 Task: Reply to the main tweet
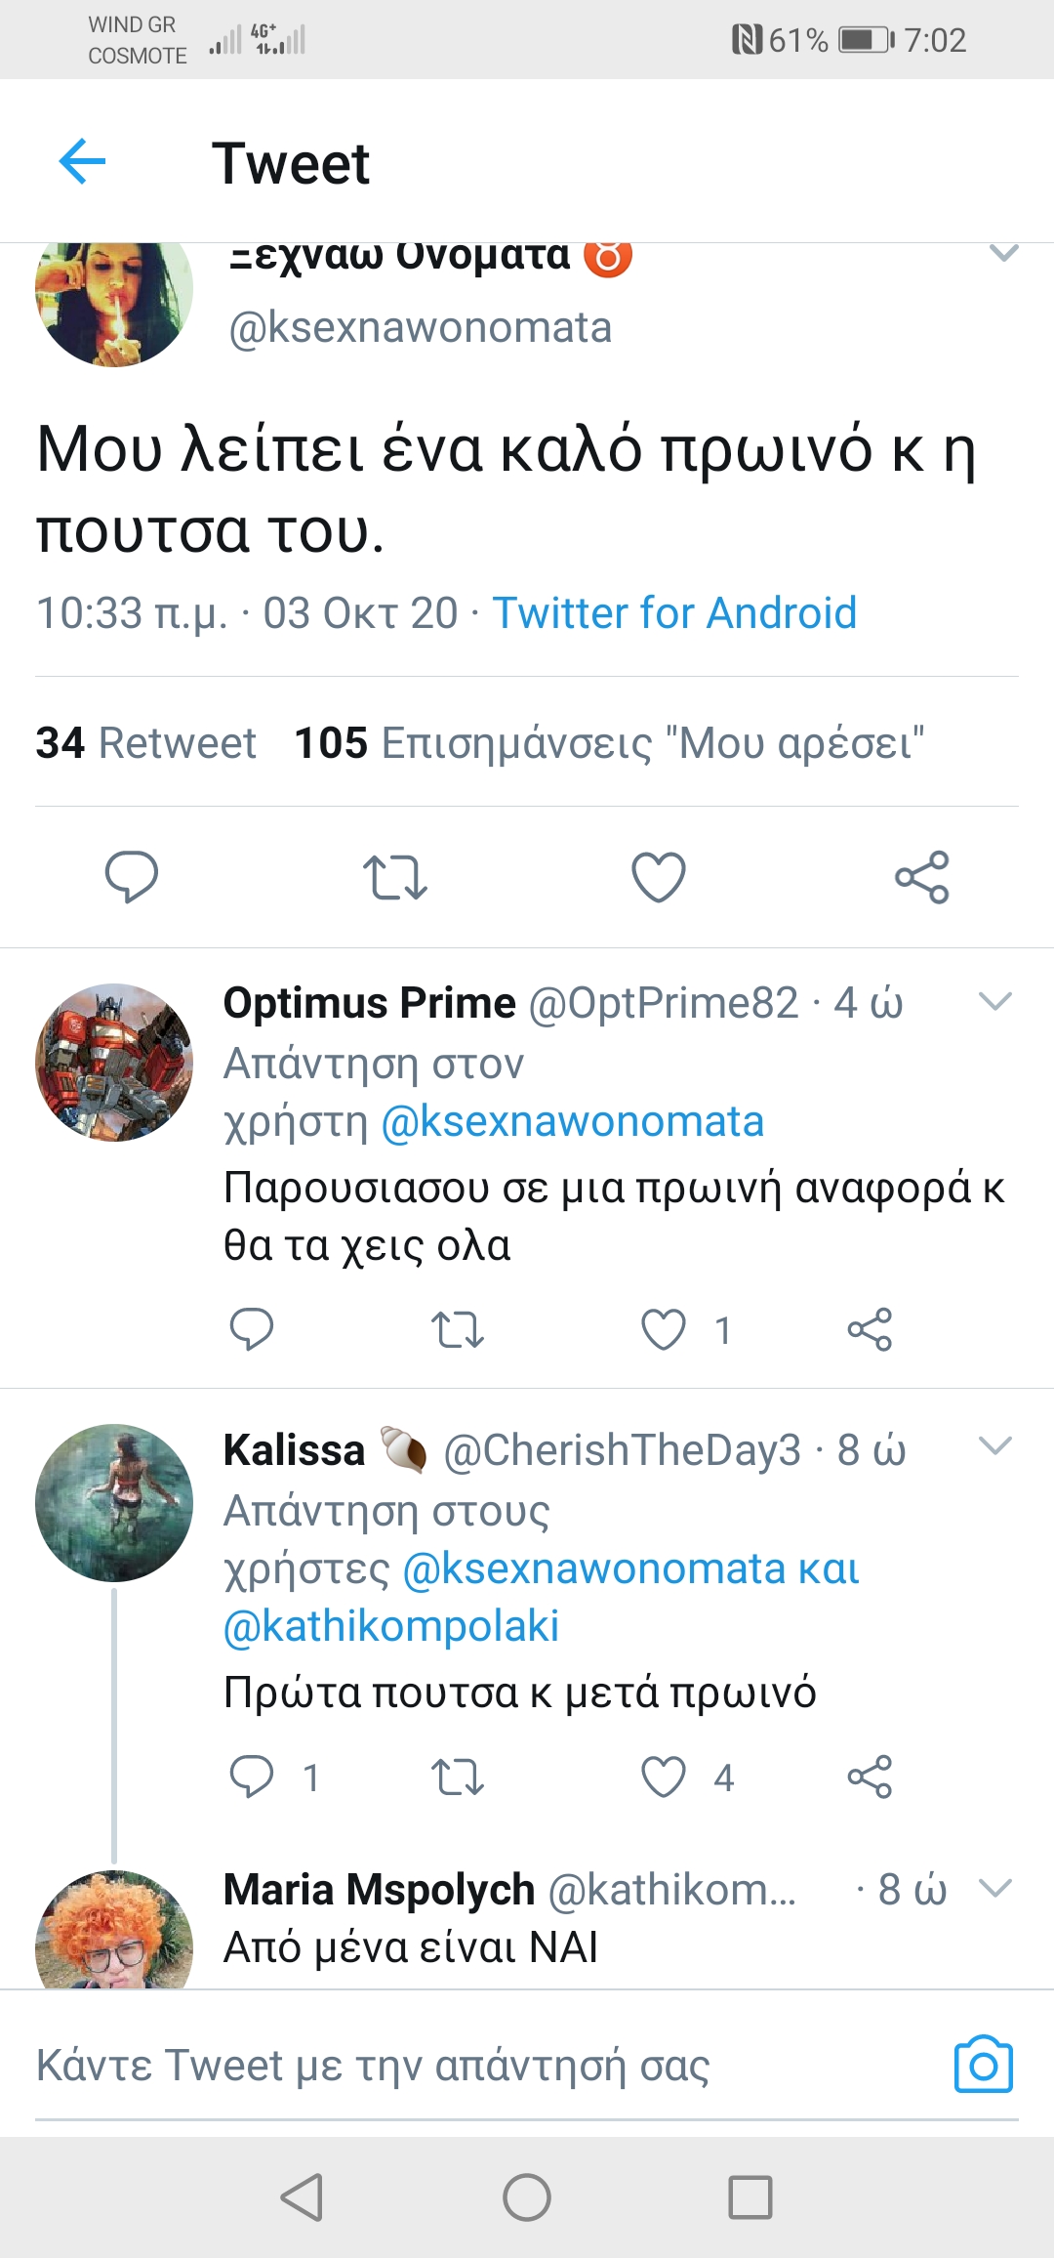(x=132, y=876)
